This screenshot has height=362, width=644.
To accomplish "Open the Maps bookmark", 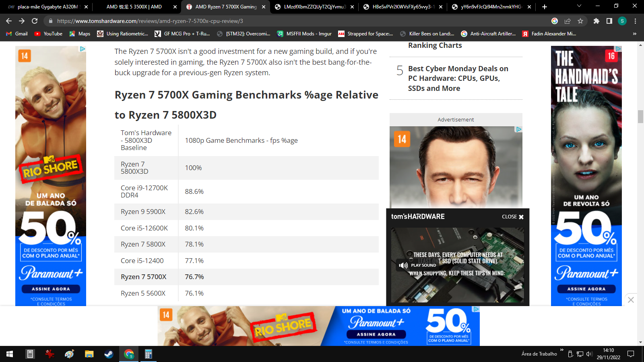I will pyautogui.click(x=80, y=34).
